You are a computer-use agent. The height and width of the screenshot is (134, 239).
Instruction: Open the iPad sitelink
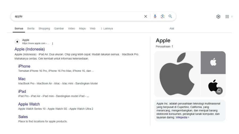[22, 91]
